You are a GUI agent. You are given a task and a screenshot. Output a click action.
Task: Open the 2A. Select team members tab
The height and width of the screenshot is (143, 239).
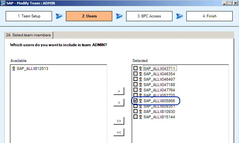point(28,35)
